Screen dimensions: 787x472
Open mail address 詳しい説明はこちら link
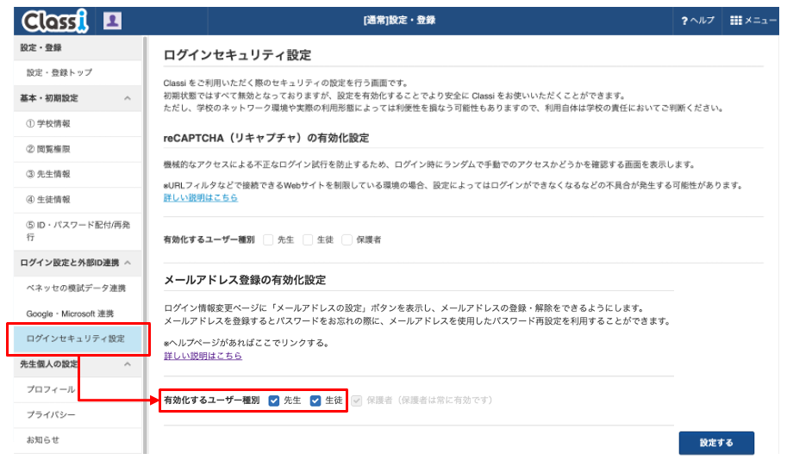coord(203,356)
